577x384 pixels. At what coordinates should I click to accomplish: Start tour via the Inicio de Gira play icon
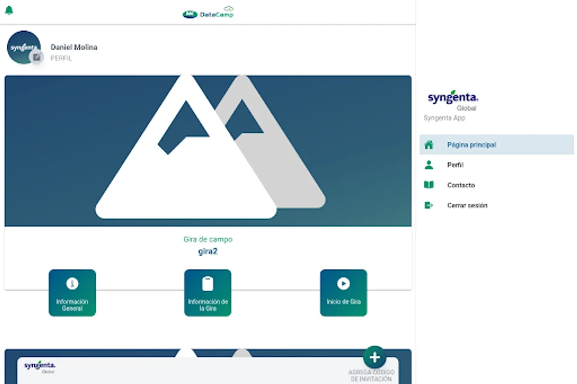[x=343, y=283]
